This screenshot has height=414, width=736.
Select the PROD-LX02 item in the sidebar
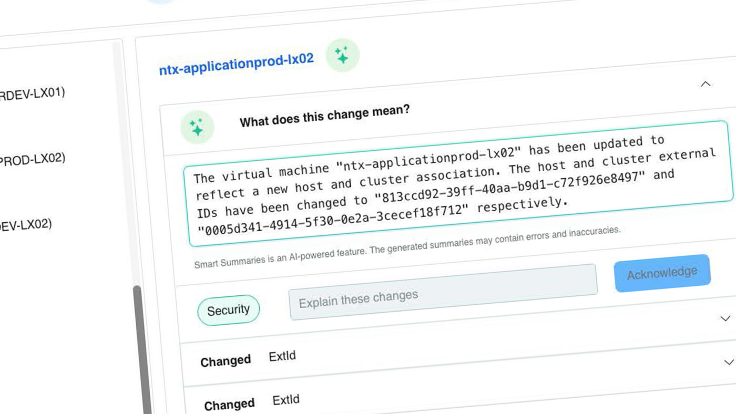[33, 158]
